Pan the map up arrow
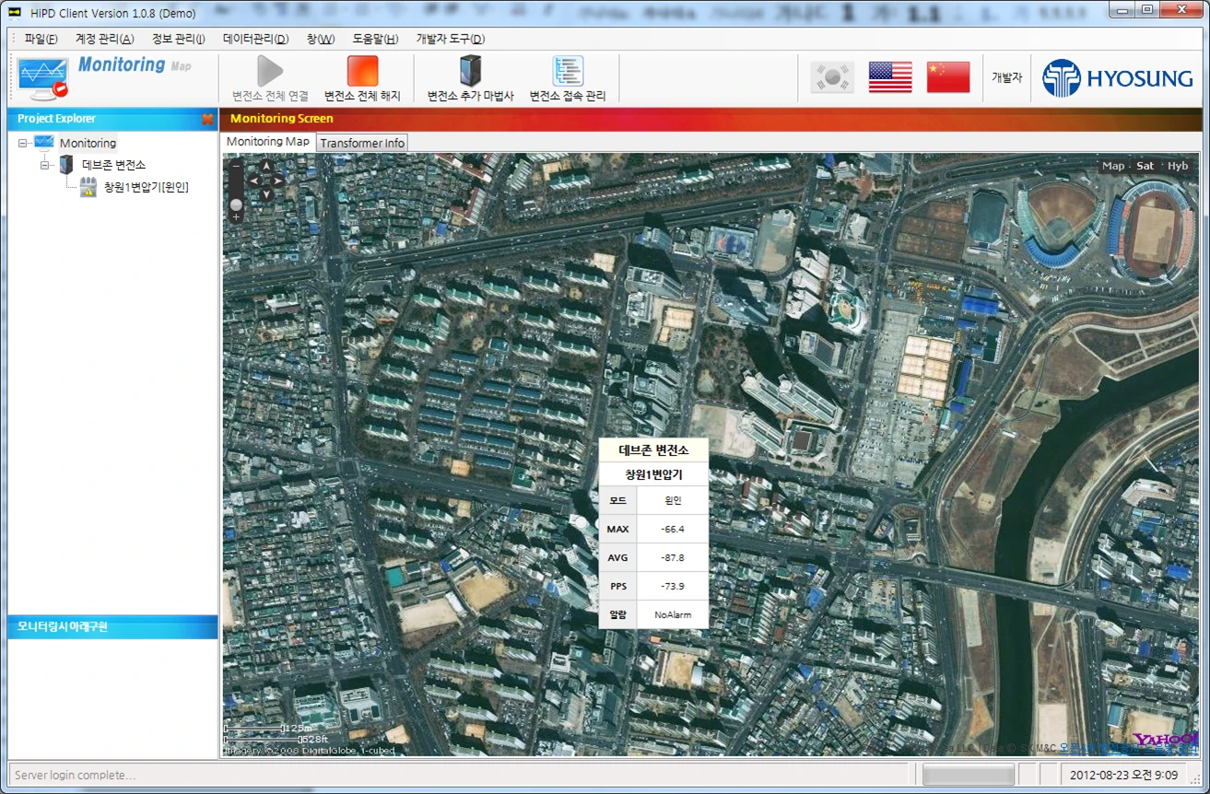Image resolution: width=1210 pixels, height=794 pixels. tap(266, 167)
